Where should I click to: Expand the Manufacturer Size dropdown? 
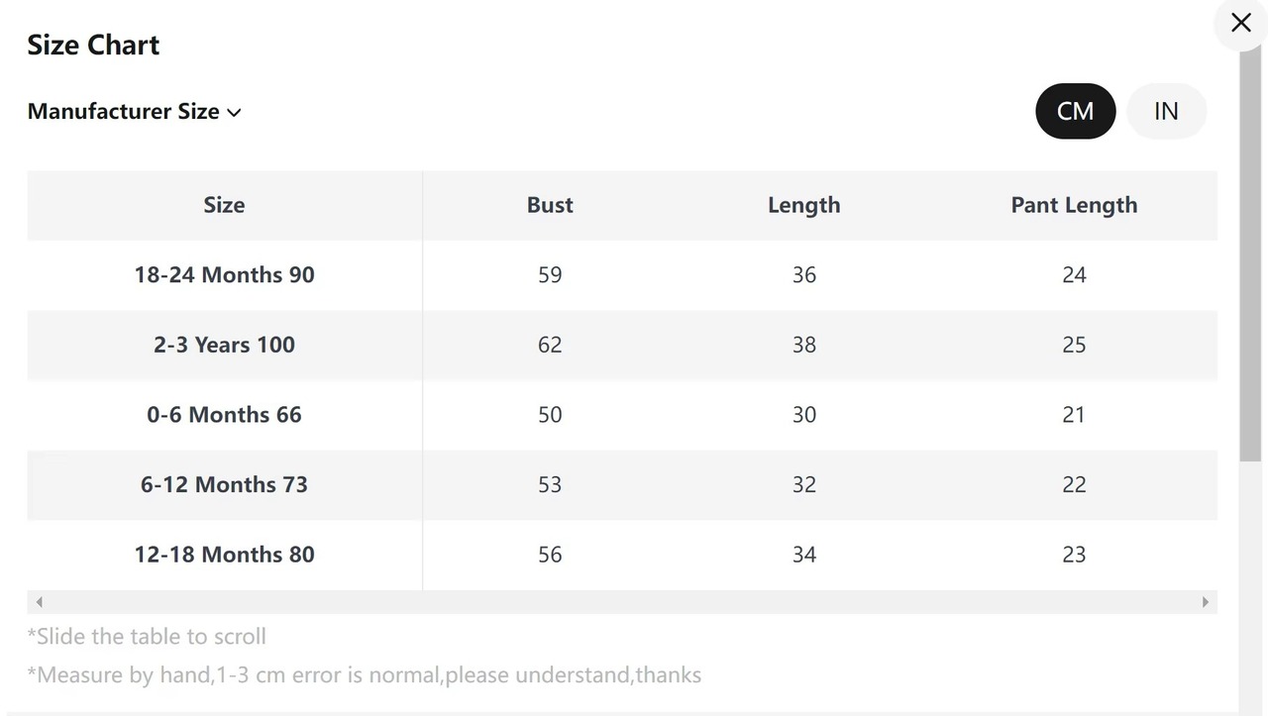pyautogui.click(x=134, y=111)
